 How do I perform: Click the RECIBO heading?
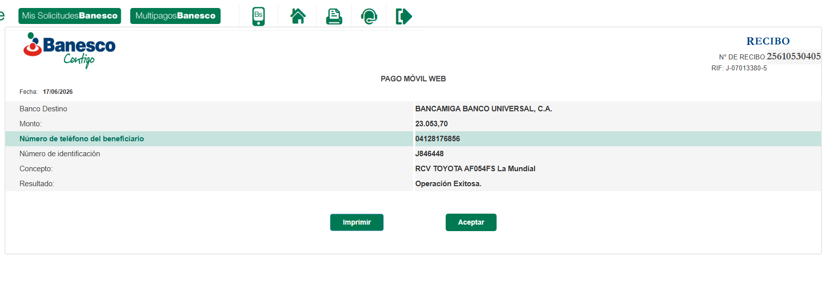pos(768,41)
